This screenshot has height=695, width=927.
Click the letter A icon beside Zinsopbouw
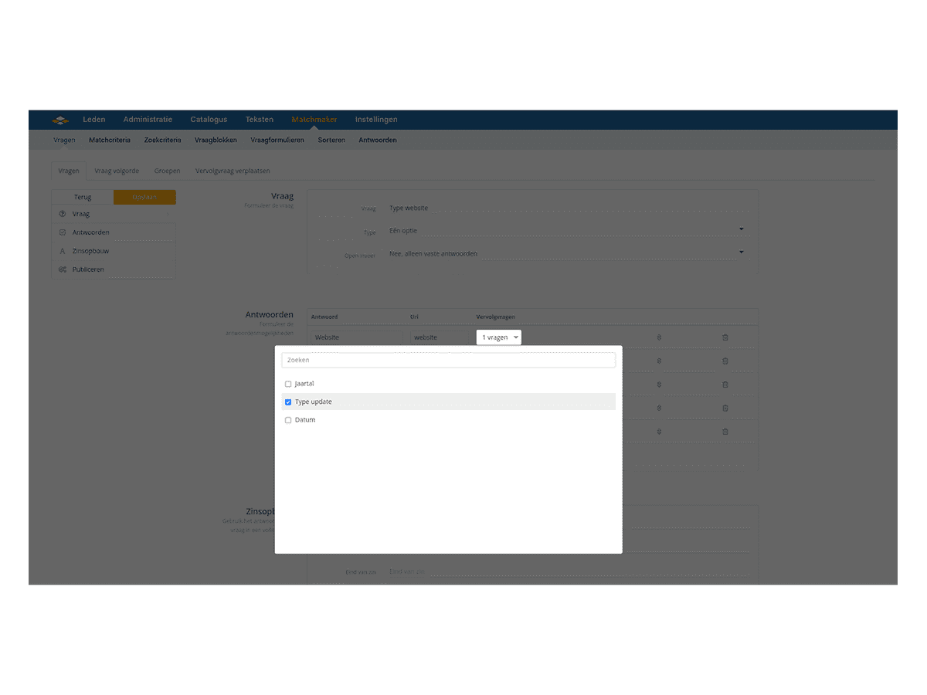click(63, 251)
